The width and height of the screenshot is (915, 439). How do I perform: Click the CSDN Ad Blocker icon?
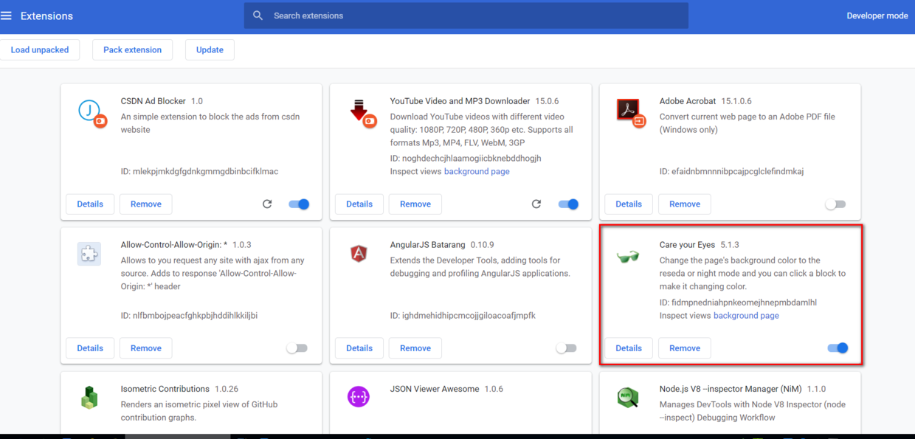[91, 113]
